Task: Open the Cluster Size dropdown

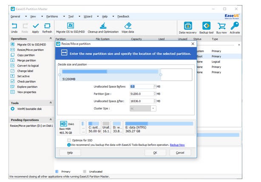Action: 153,109
